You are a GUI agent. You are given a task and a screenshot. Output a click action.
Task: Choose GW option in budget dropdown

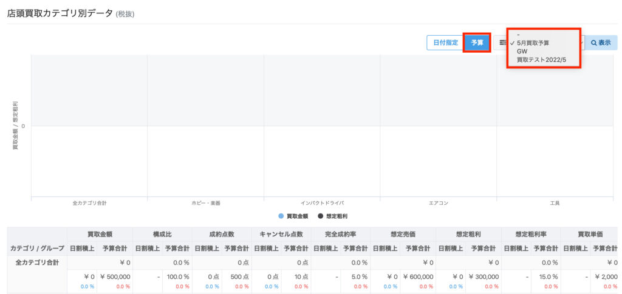[x=522, y=52]
